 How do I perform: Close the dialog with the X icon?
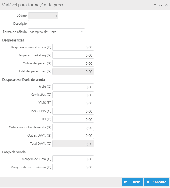166,5
